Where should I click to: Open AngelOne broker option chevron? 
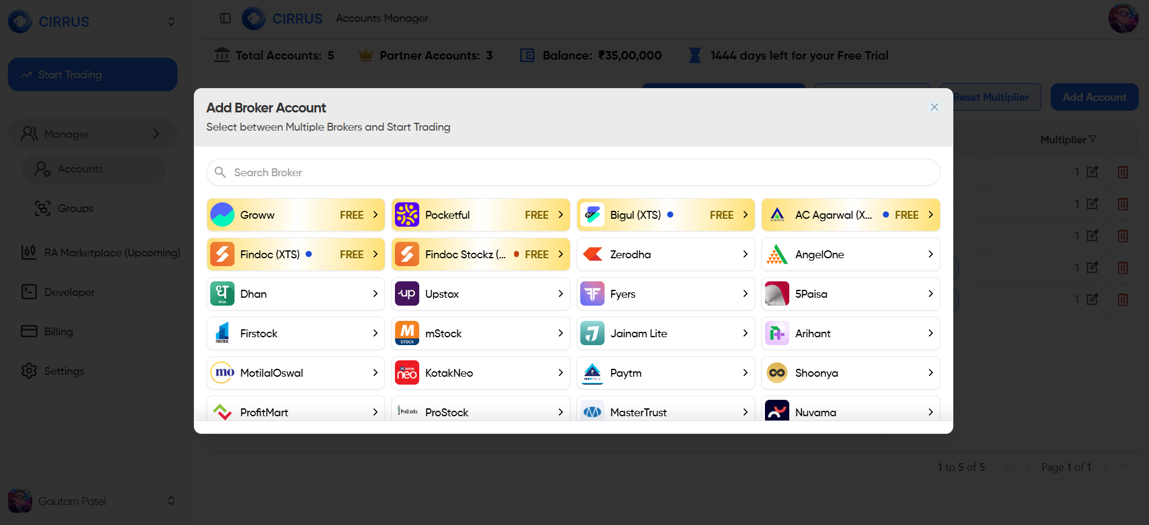click(930, 255)
